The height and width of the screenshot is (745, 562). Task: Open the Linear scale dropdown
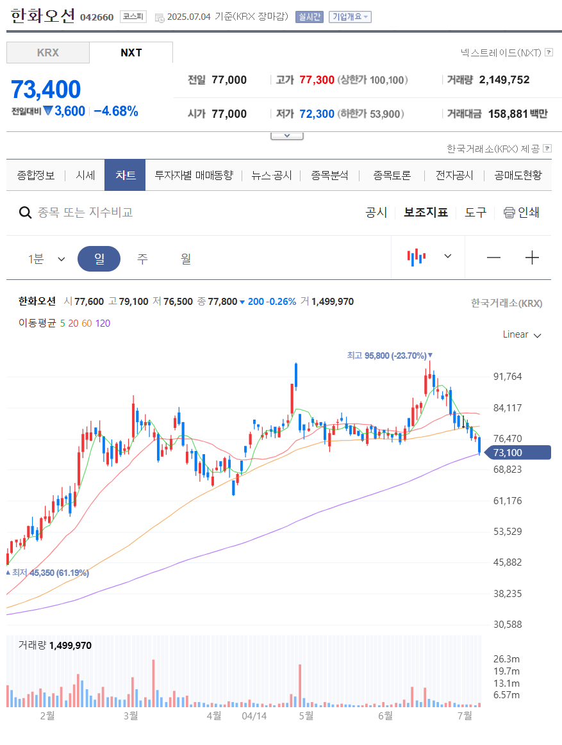(x=522, y=334)
